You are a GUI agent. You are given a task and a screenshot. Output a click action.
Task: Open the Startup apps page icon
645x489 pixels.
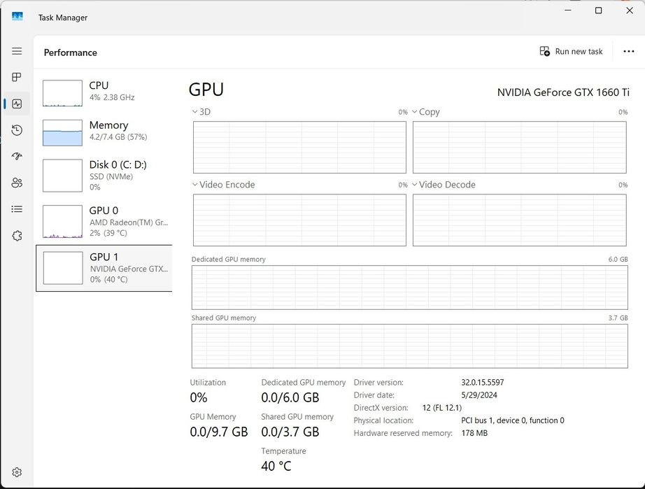(x=17, y=156)
